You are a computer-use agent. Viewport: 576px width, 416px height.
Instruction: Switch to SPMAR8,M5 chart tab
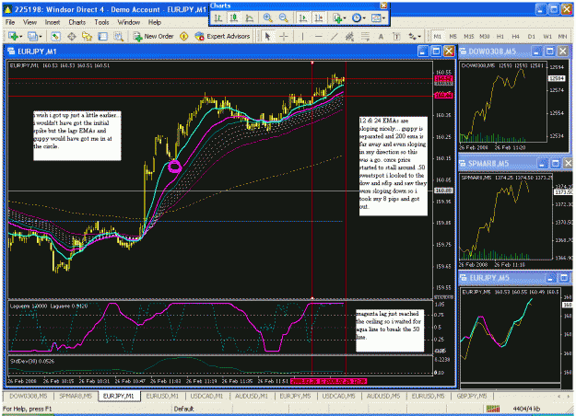pyautogui.click(x=76, y=396)
